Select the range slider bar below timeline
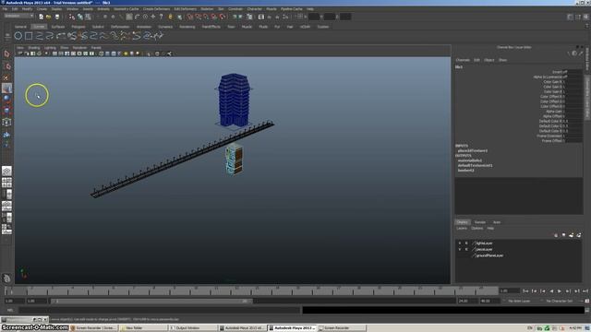 pos(151,302)
